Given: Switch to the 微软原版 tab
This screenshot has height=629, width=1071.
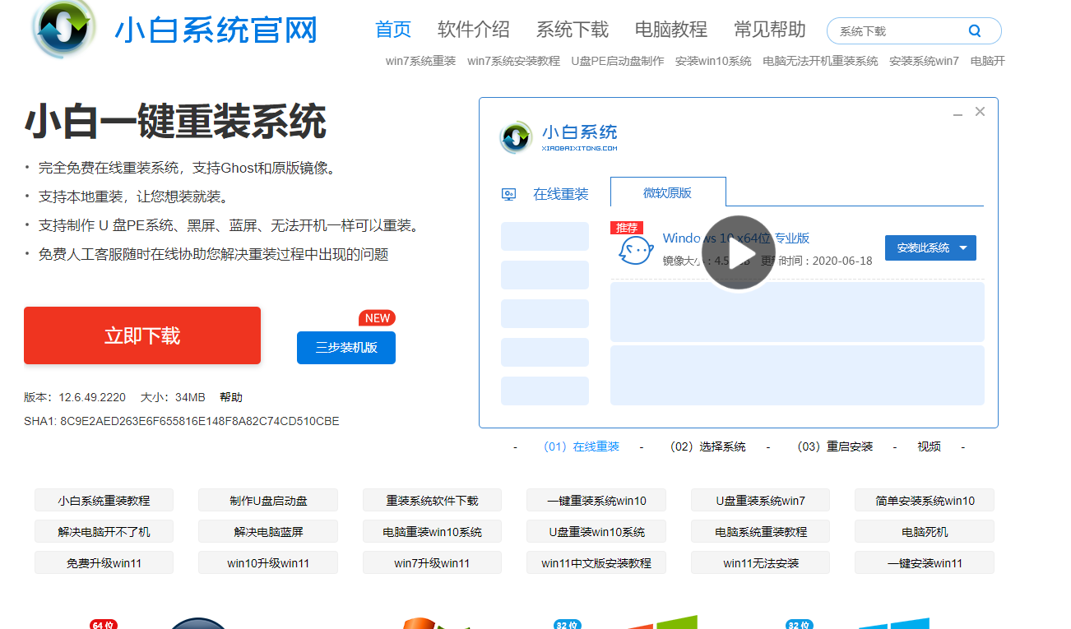Looking at the screenshot, I should pyautogui.click(x=667, y=192).
